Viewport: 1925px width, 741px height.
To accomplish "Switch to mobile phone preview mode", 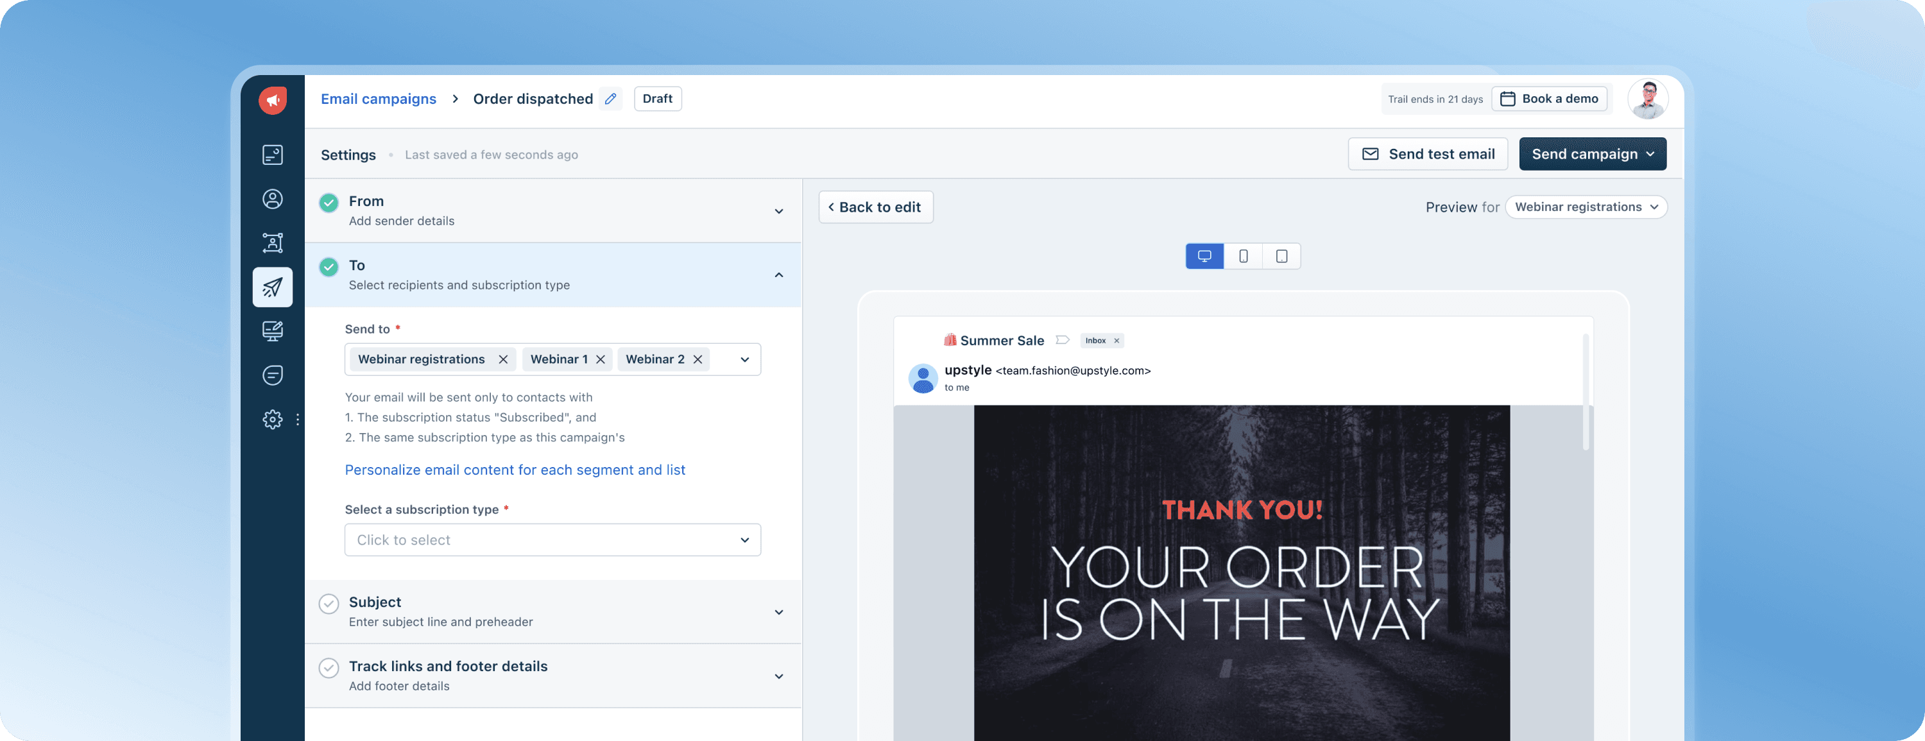I will coord(1244,256).
